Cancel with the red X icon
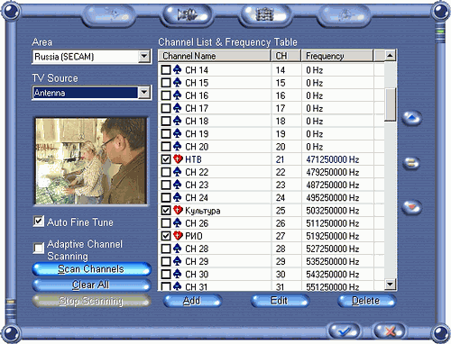Screen dimensions: 451x344 tap(390, 331)
